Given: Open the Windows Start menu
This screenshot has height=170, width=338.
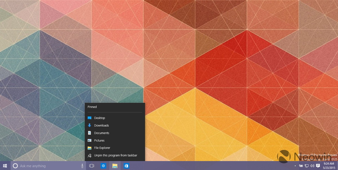Looking at the screenshot, I should pyautogui.click(x=5, y=166).
